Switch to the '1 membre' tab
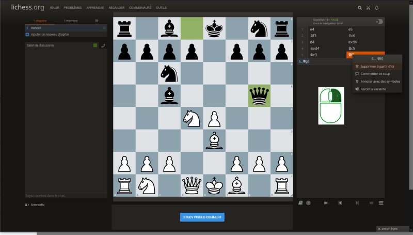413x235 pixels. tap(70, 21)
